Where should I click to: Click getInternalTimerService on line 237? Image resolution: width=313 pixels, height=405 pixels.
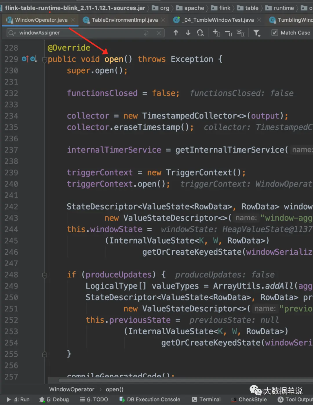(230, 150)
